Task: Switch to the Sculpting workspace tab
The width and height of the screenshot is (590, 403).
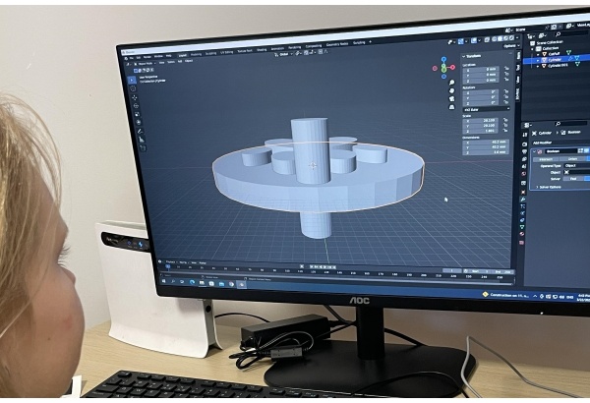Action: point(210,53)
